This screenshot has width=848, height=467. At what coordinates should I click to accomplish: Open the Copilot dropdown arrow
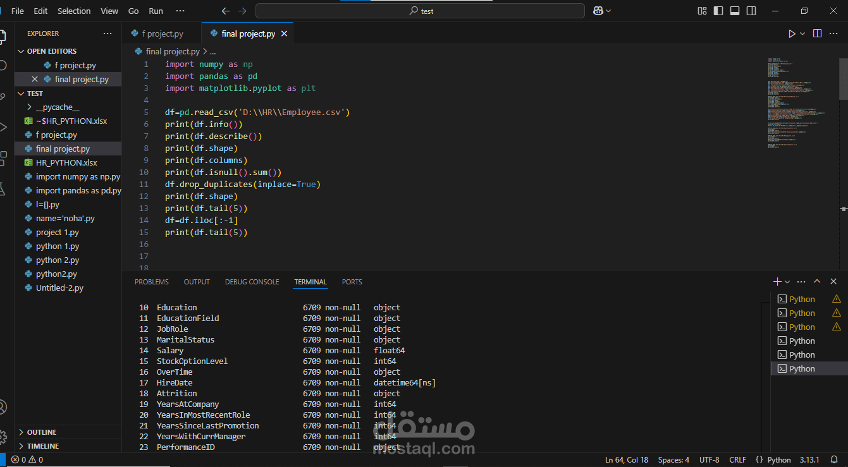[x=608, y=11]
